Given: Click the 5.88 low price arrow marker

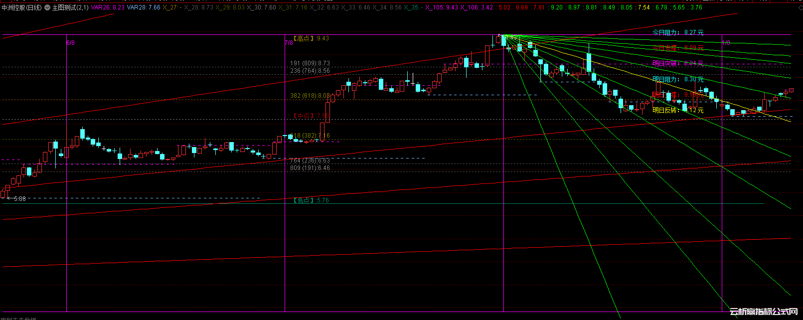Looking at the screenshot, I should tap(16, 199).
